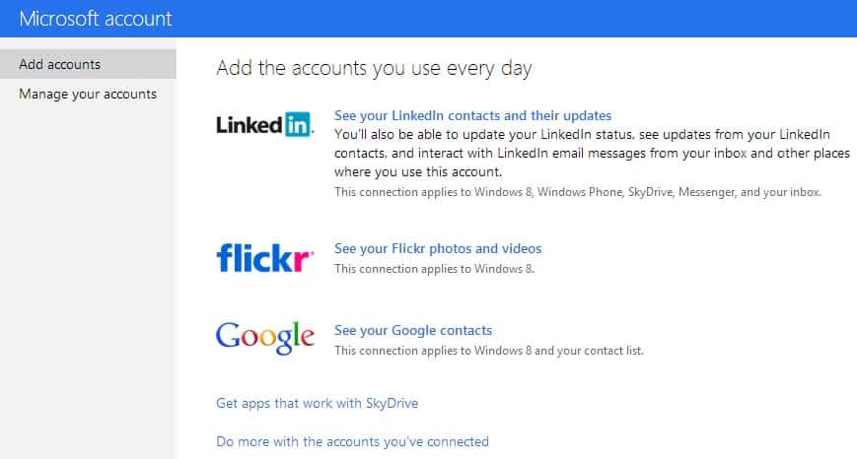Click the Microsoft account header title
The image size is (857, 459).
tap(96, 19)
